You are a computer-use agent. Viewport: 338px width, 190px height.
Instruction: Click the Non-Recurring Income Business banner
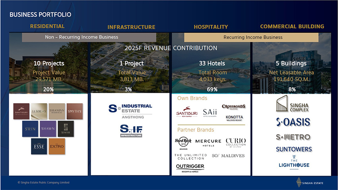tap(82, 37)
